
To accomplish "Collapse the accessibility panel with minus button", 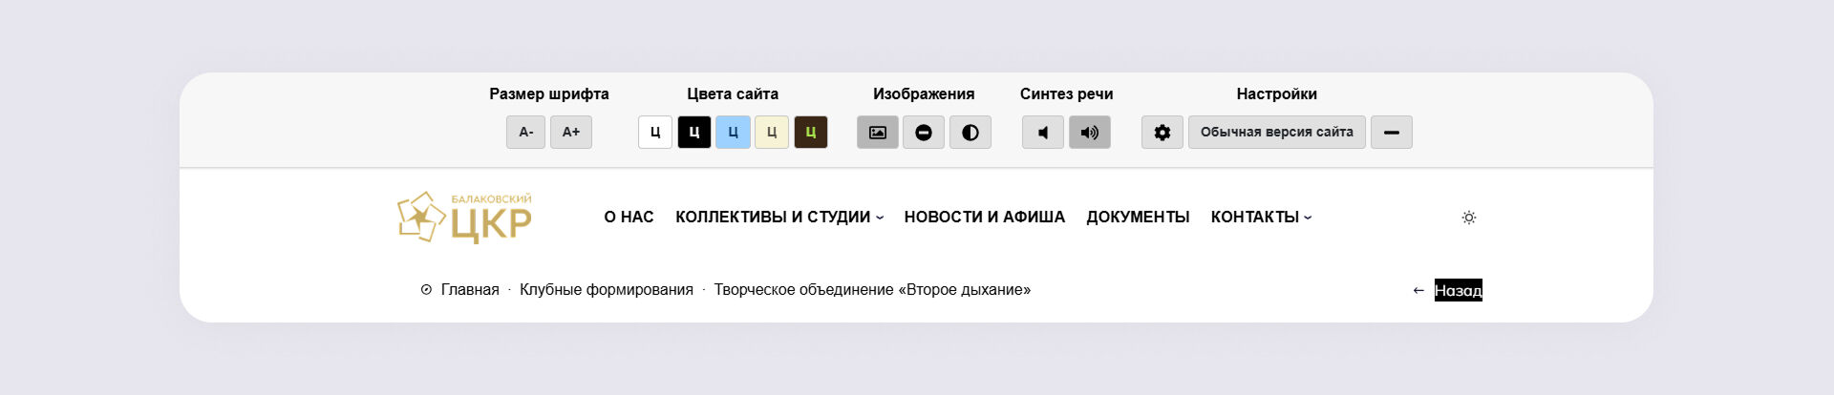I will pos(1391,133).
